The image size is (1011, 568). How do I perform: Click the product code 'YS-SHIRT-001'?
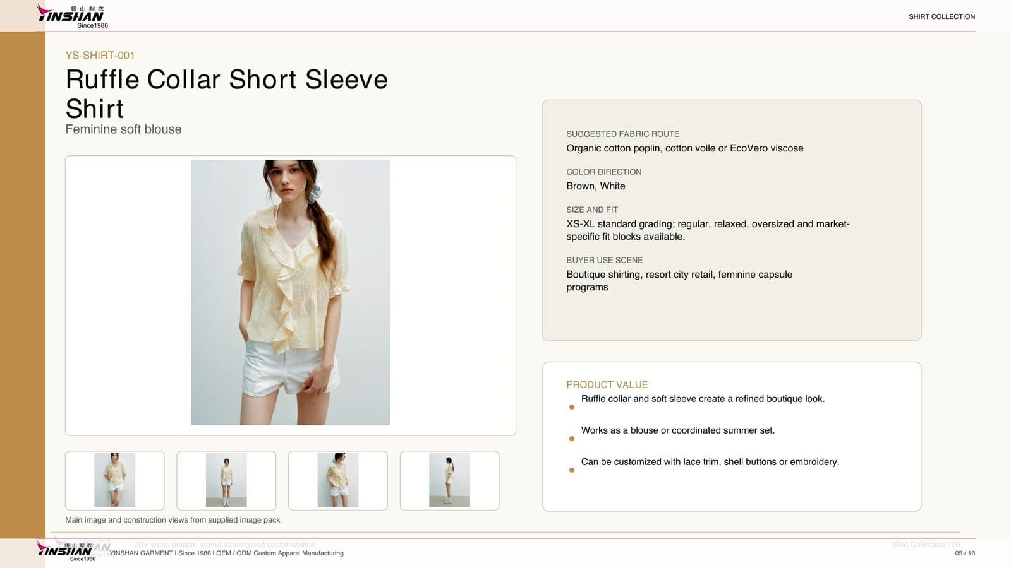tap(100, 56)
